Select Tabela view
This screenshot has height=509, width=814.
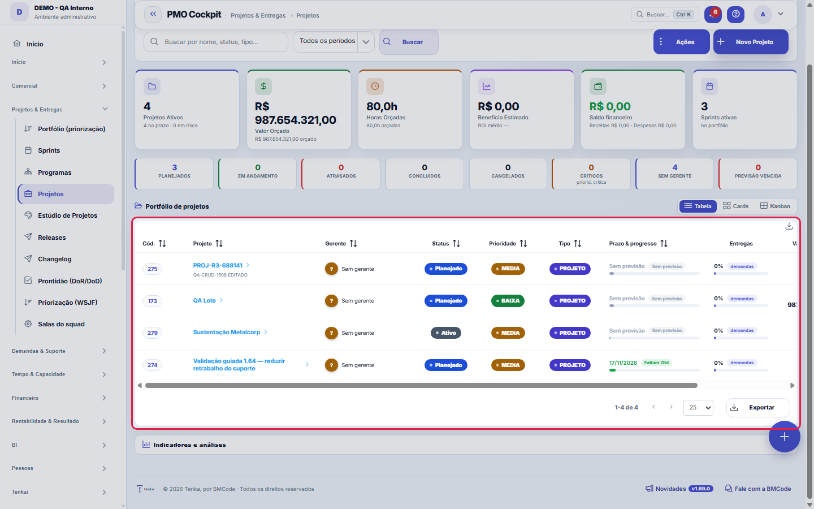[x=698, y=206]
